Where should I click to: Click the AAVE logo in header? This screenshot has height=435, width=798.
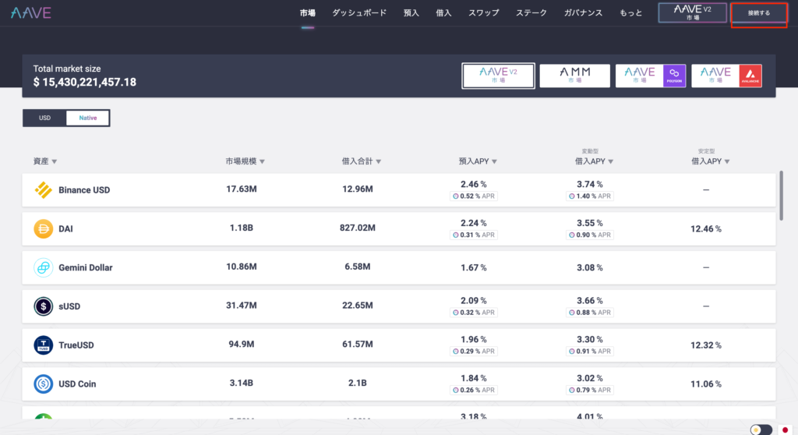click(31, 12)
